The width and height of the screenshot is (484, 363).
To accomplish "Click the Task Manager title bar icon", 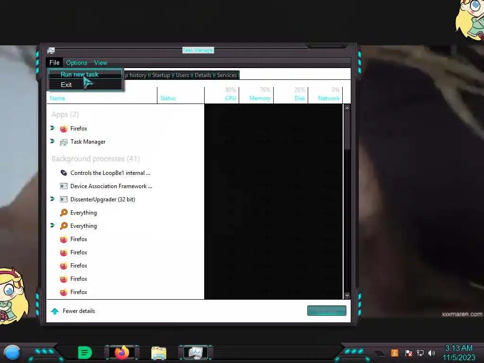I will 51,50.
